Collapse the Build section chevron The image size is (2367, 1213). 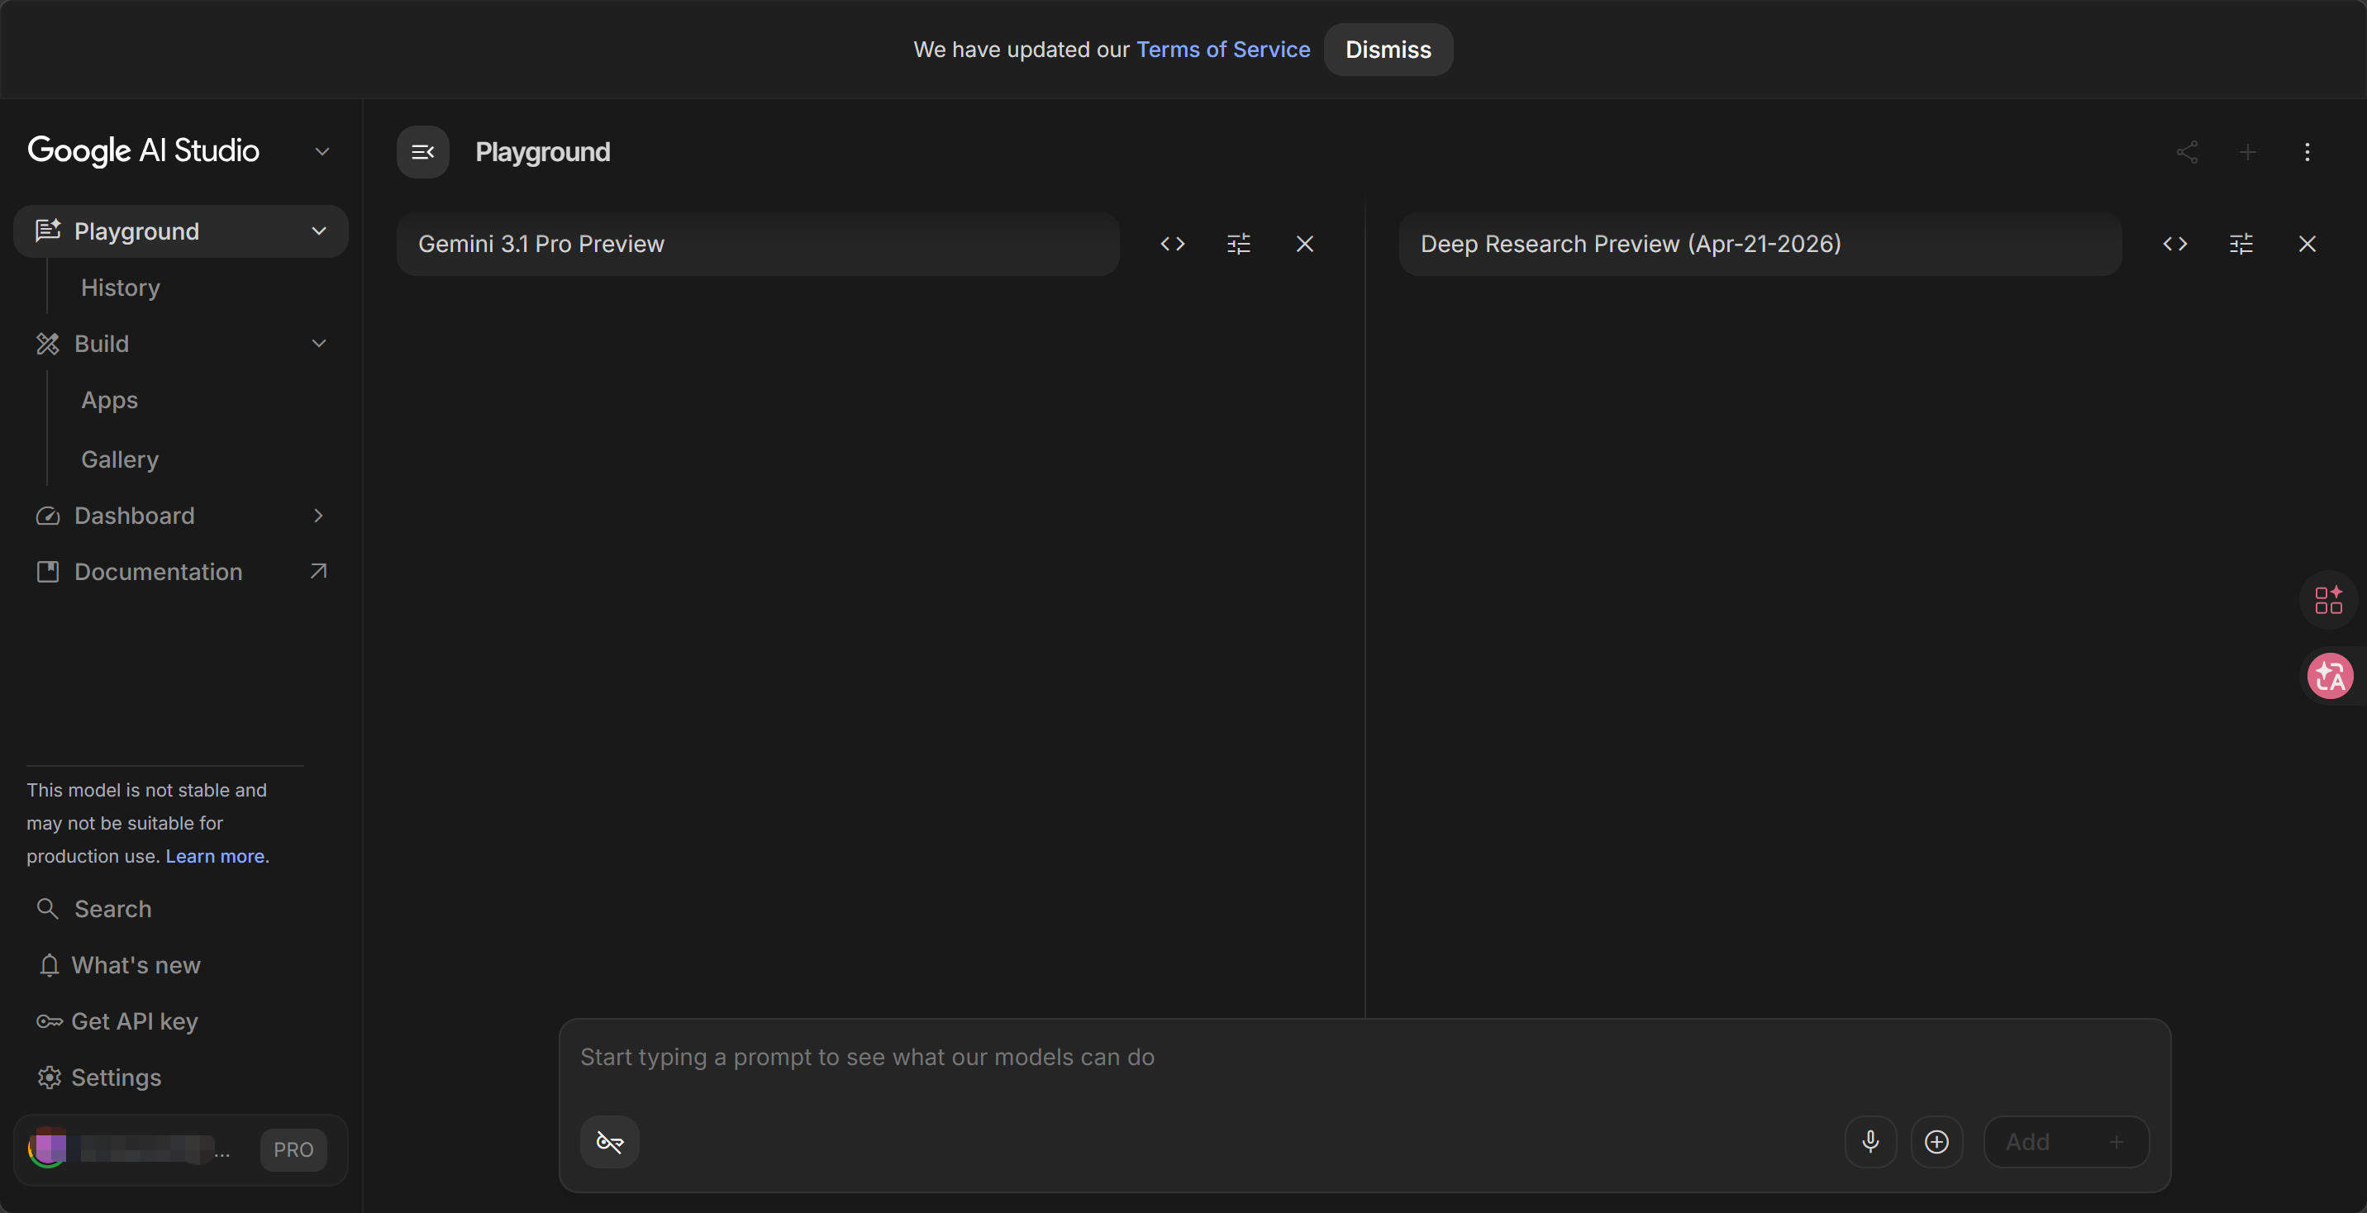tap(319, 344)
